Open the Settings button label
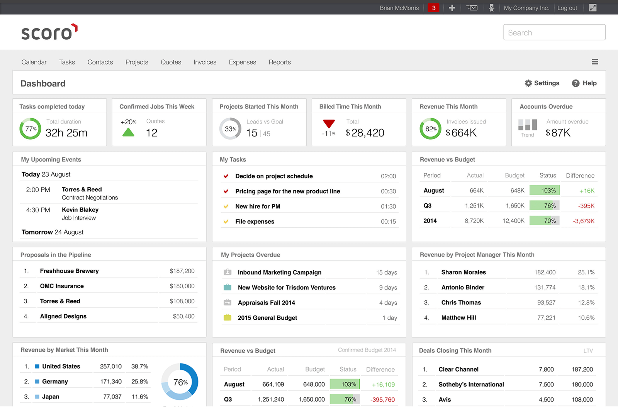 pyautogui.click(x=547, y=83)
